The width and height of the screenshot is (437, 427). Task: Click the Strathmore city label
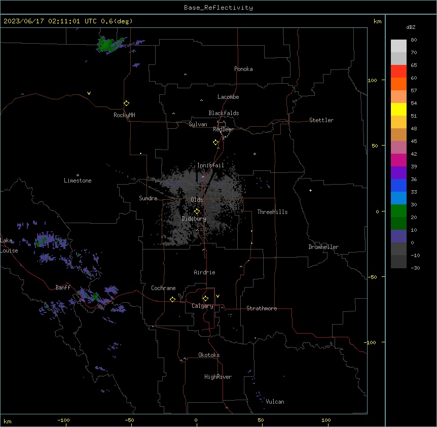coord(262,308)
